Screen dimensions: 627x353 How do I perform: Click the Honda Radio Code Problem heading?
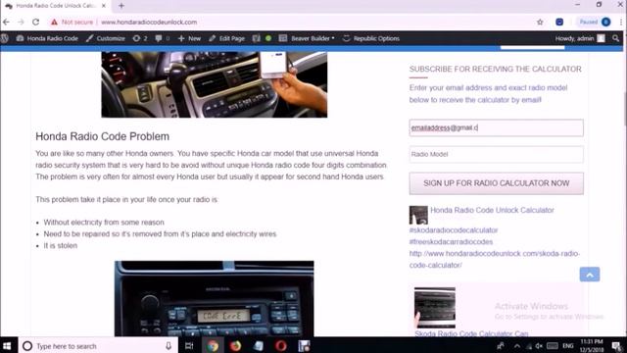click(102, 136)
